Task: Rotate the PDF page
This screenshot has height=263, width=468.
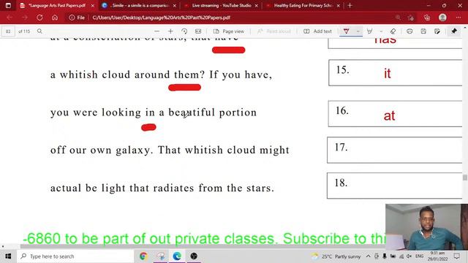Action: click(x=184, y=31)
